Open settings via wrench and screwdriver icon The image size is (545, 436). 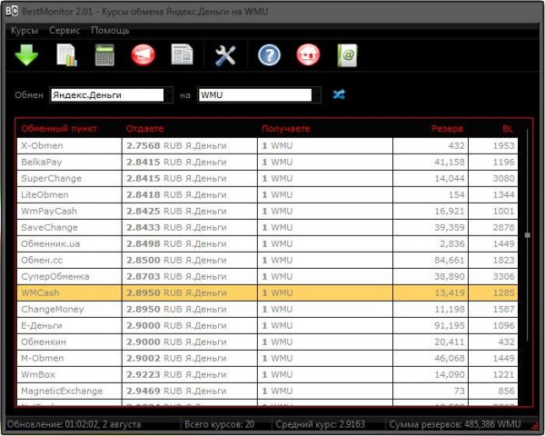[225, 55]
